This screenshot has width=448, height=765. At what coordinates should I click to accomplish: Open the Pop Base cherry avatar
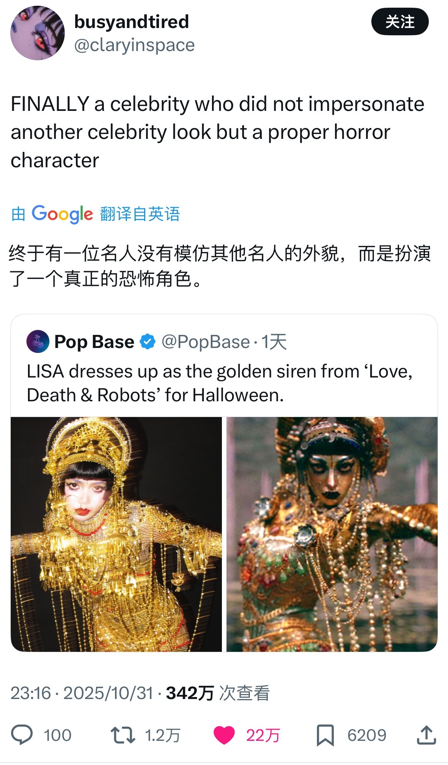(x=38, y=341)
